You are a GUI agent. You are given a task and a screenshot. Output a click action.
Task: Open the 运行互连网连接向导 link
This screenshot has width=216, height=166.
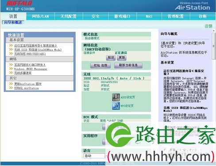pyautogui.click(x=35, y=46)
